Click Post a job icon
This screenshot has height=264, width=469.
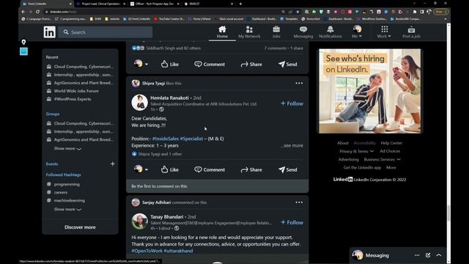[x=411, y=32]
